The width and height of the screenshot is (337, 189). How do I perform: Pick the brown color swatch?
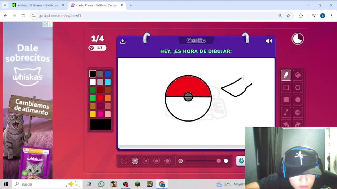coord(108,90)
